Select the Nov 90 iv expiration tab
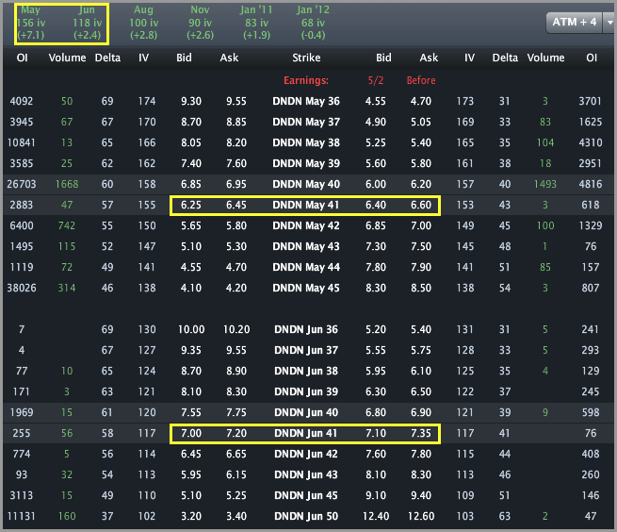This screenshot has width=617, height=532. click(200, 23)
